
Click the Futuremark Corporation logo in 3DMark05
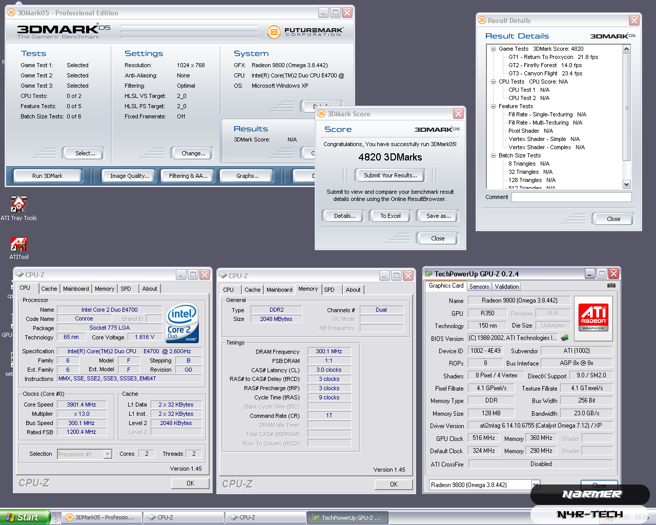click(305, 32)
